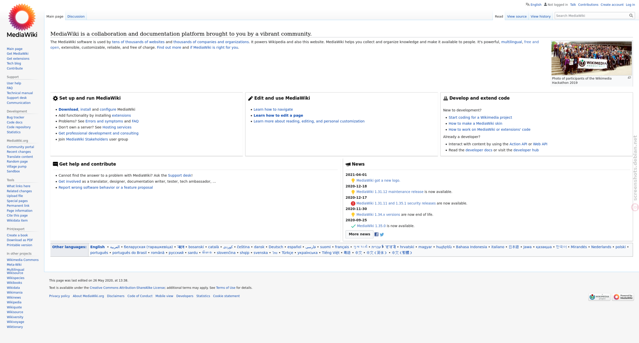Open Get MediaWiki in sidebar
The height and width of the screenshot is (343, 639).
[x=18, y=54]
